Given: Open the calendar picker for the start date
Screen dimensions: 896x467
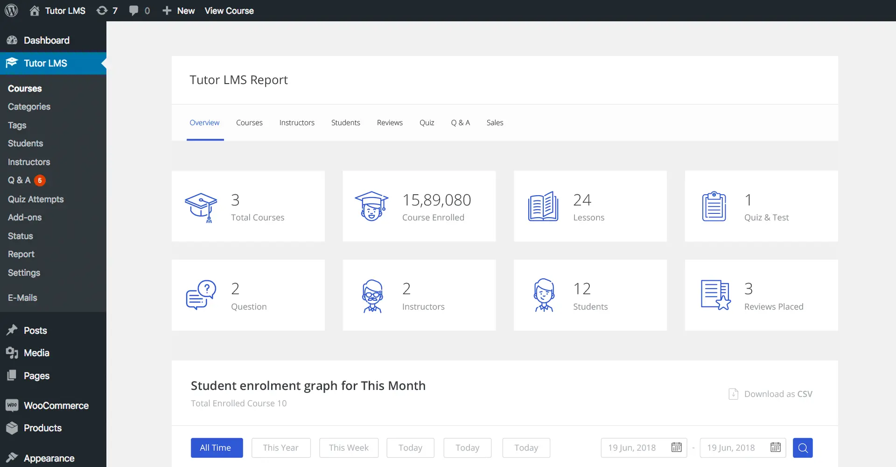Looking at the screenshot, I should pos(676,447).
